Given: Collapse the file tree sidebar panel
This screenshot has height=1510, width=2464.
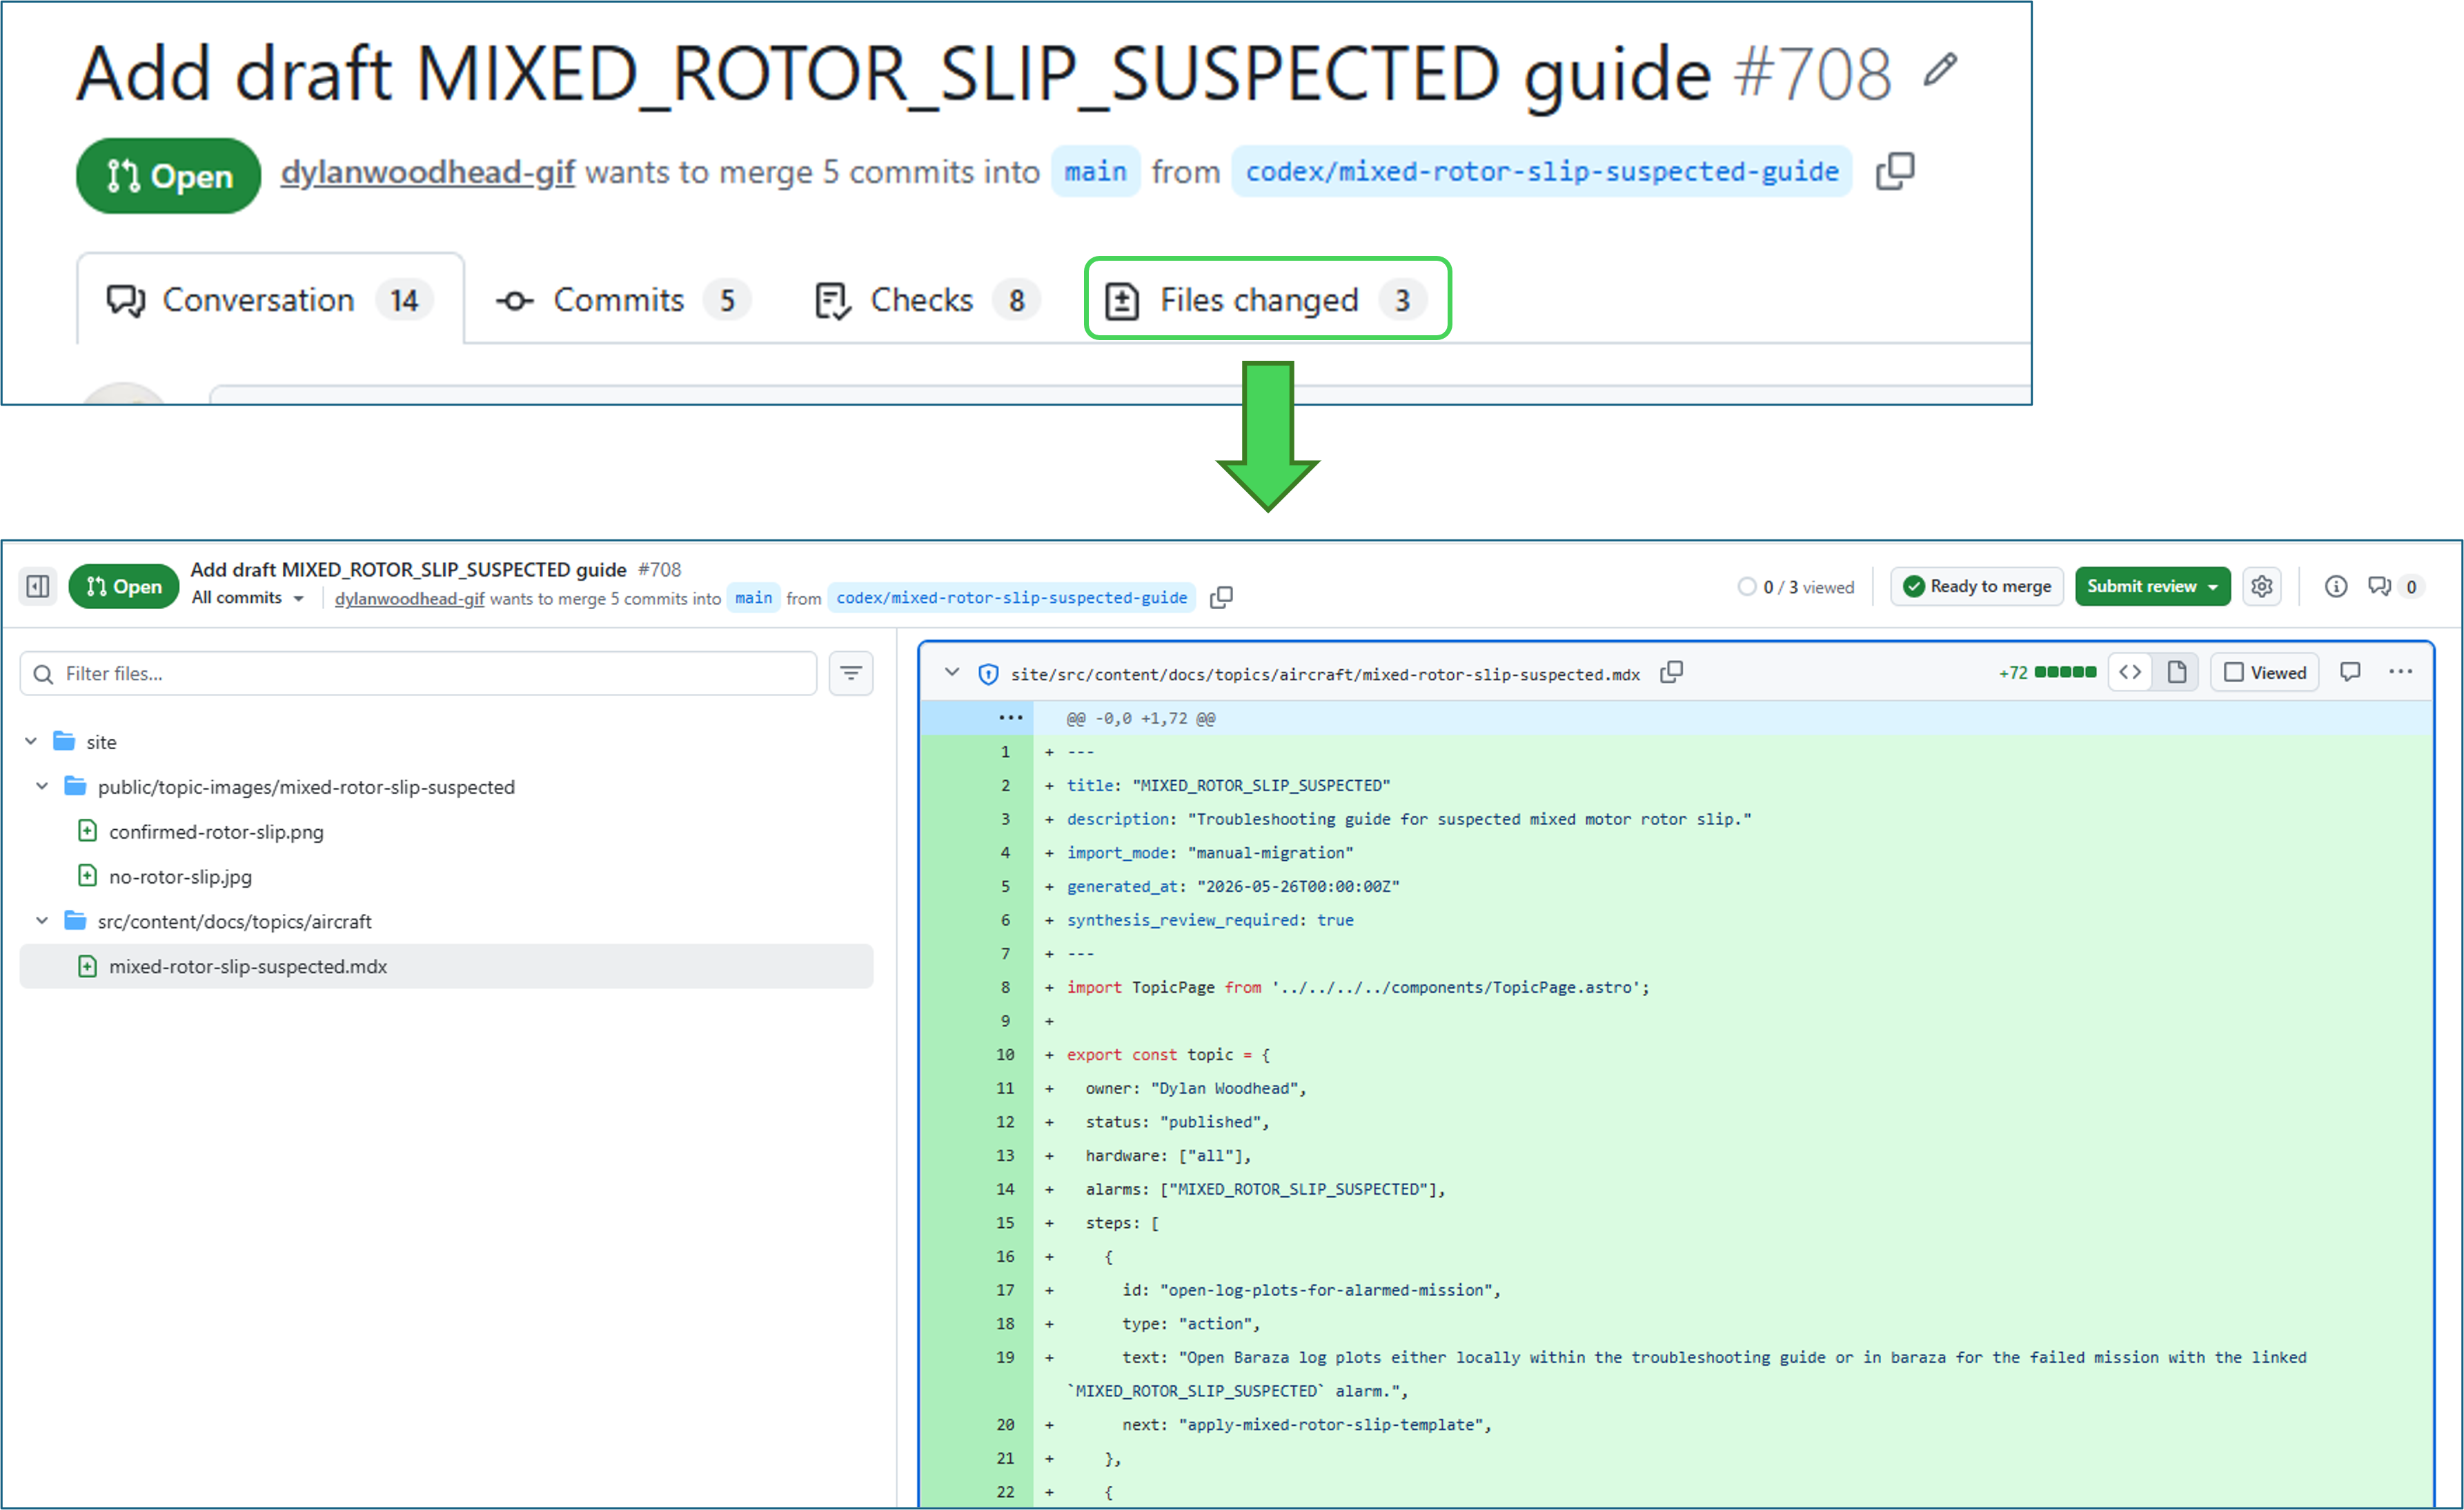Looking at the screenshot, I should click(x=38, y=586).
